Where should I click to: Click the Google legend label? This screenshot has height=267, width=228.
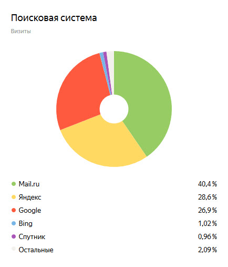point(30,211)
